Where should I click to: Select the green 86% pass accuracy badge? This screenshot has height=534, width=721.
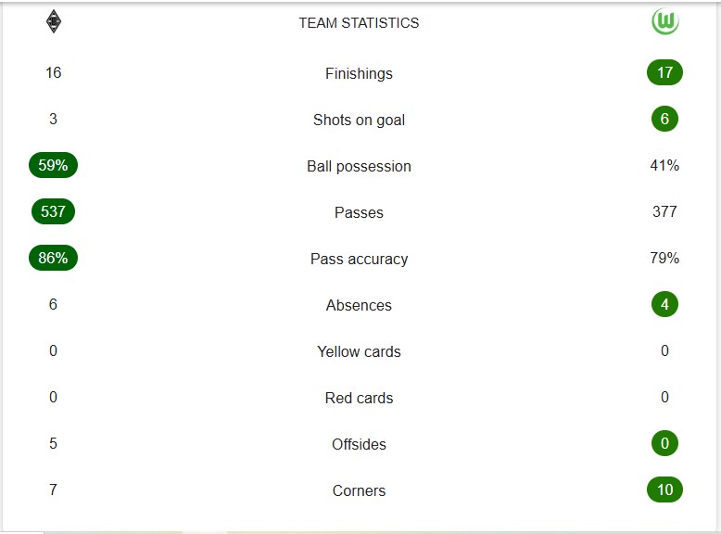pos(54,258)
